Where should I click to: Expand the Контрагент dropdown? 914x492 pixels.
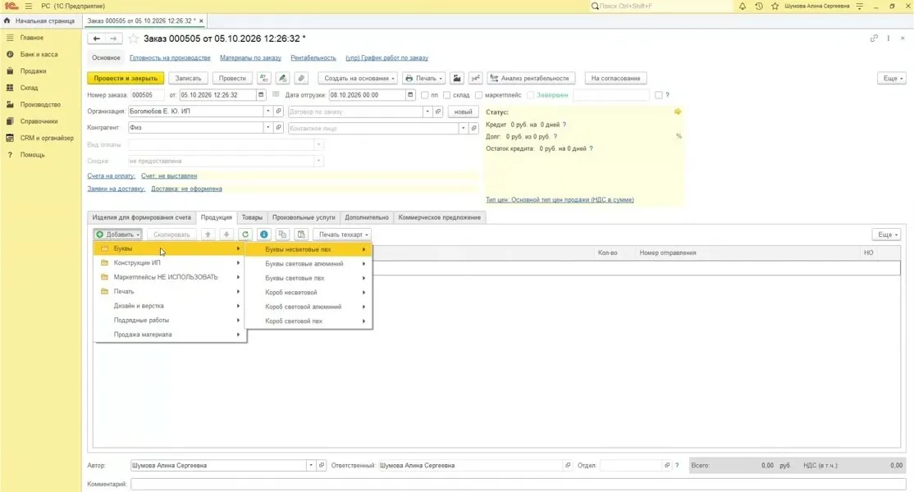click(x=268, y=128)
